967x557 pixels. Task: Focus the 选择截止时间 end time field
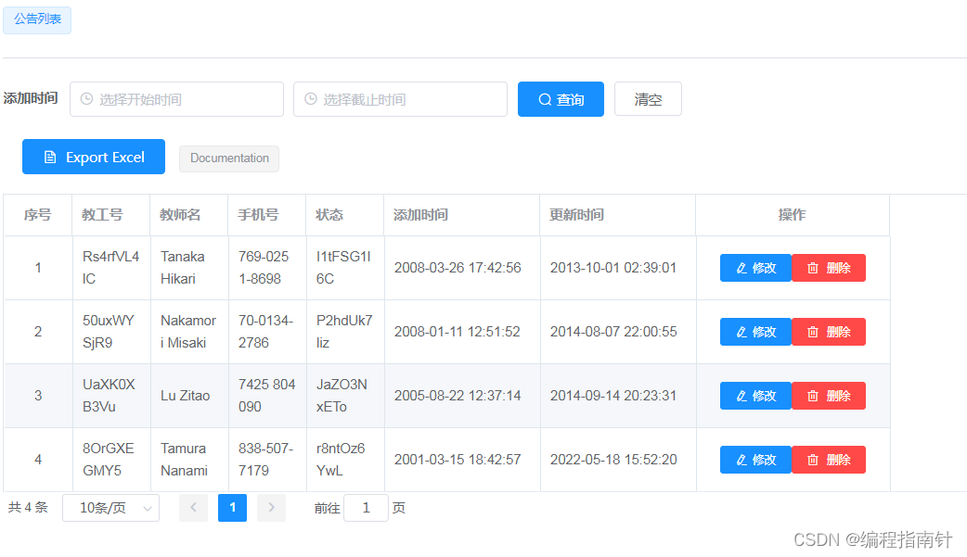pyautogui.click(x=400, y=99)
